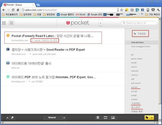
Task: Go back with browser back arrow
Action: point(4,10)
